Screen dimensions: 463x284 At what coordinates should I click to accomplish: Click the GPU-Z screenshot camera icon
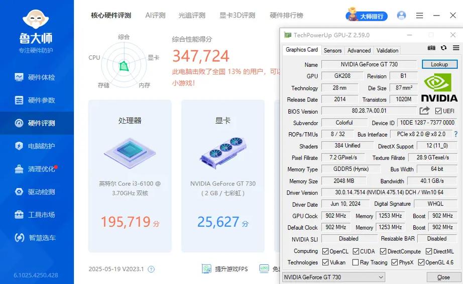431,48
